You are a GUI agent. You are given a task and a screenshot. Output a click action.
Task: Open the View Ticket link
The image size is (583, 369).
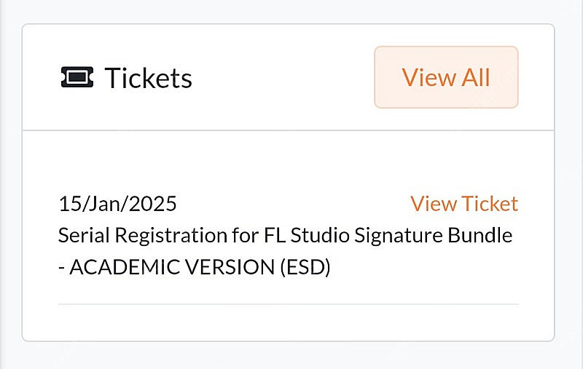pos(464,204)
